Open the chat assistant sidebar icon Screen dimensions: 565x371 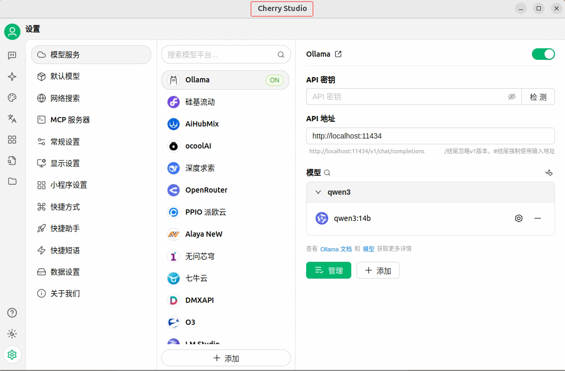12,56
